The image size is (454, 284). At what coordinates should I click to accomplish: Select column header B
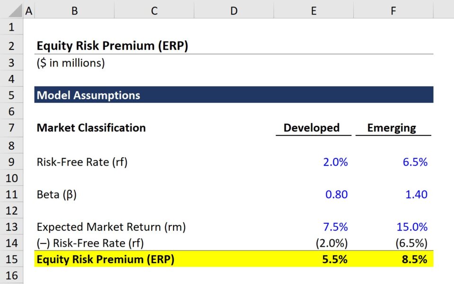pyautogui.click(x=74, y=9)
